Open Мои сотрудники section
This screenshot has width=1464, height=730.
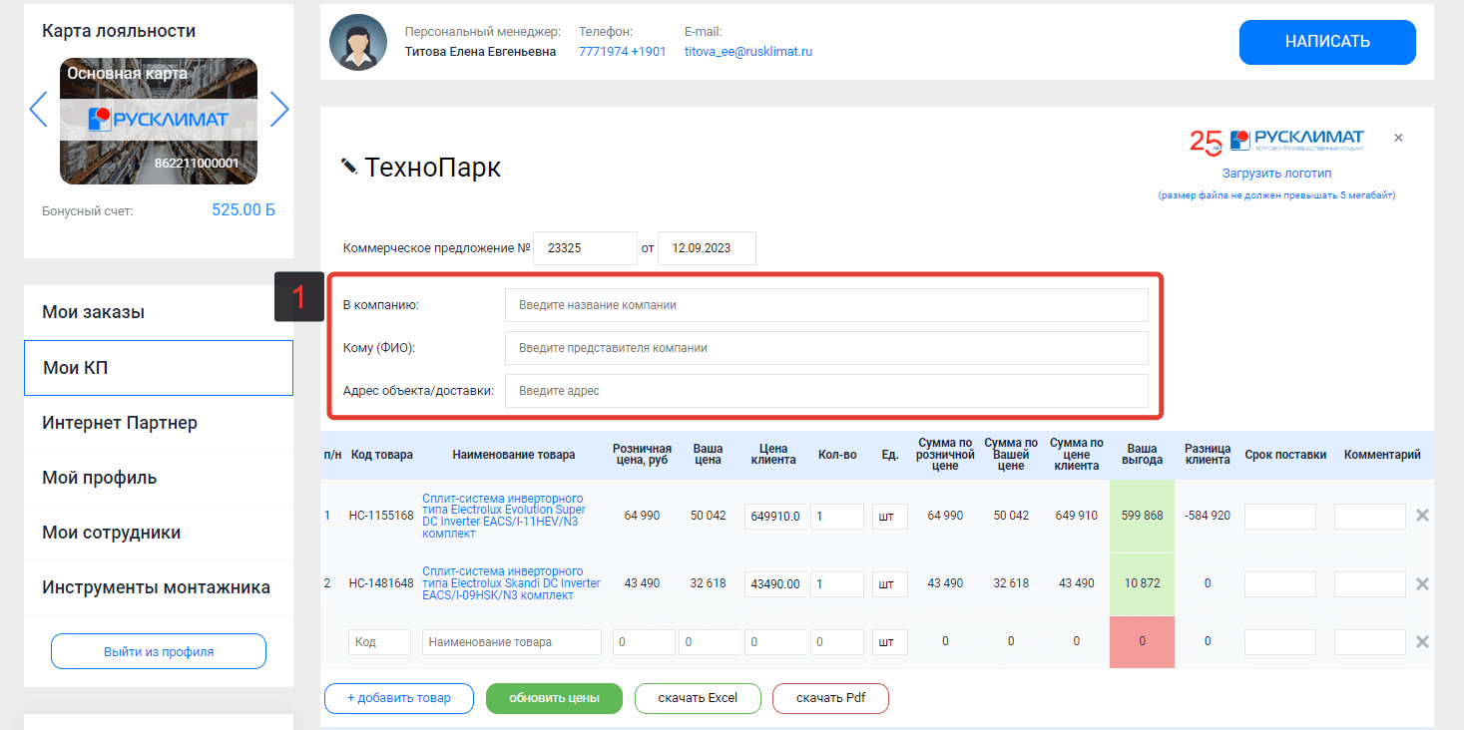pyautogui.click(x=159, y=533)
